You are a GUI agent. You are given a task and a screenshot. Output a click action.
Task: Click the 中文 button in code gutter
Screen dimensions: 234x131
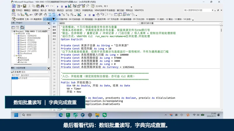[x=54, y=36]
